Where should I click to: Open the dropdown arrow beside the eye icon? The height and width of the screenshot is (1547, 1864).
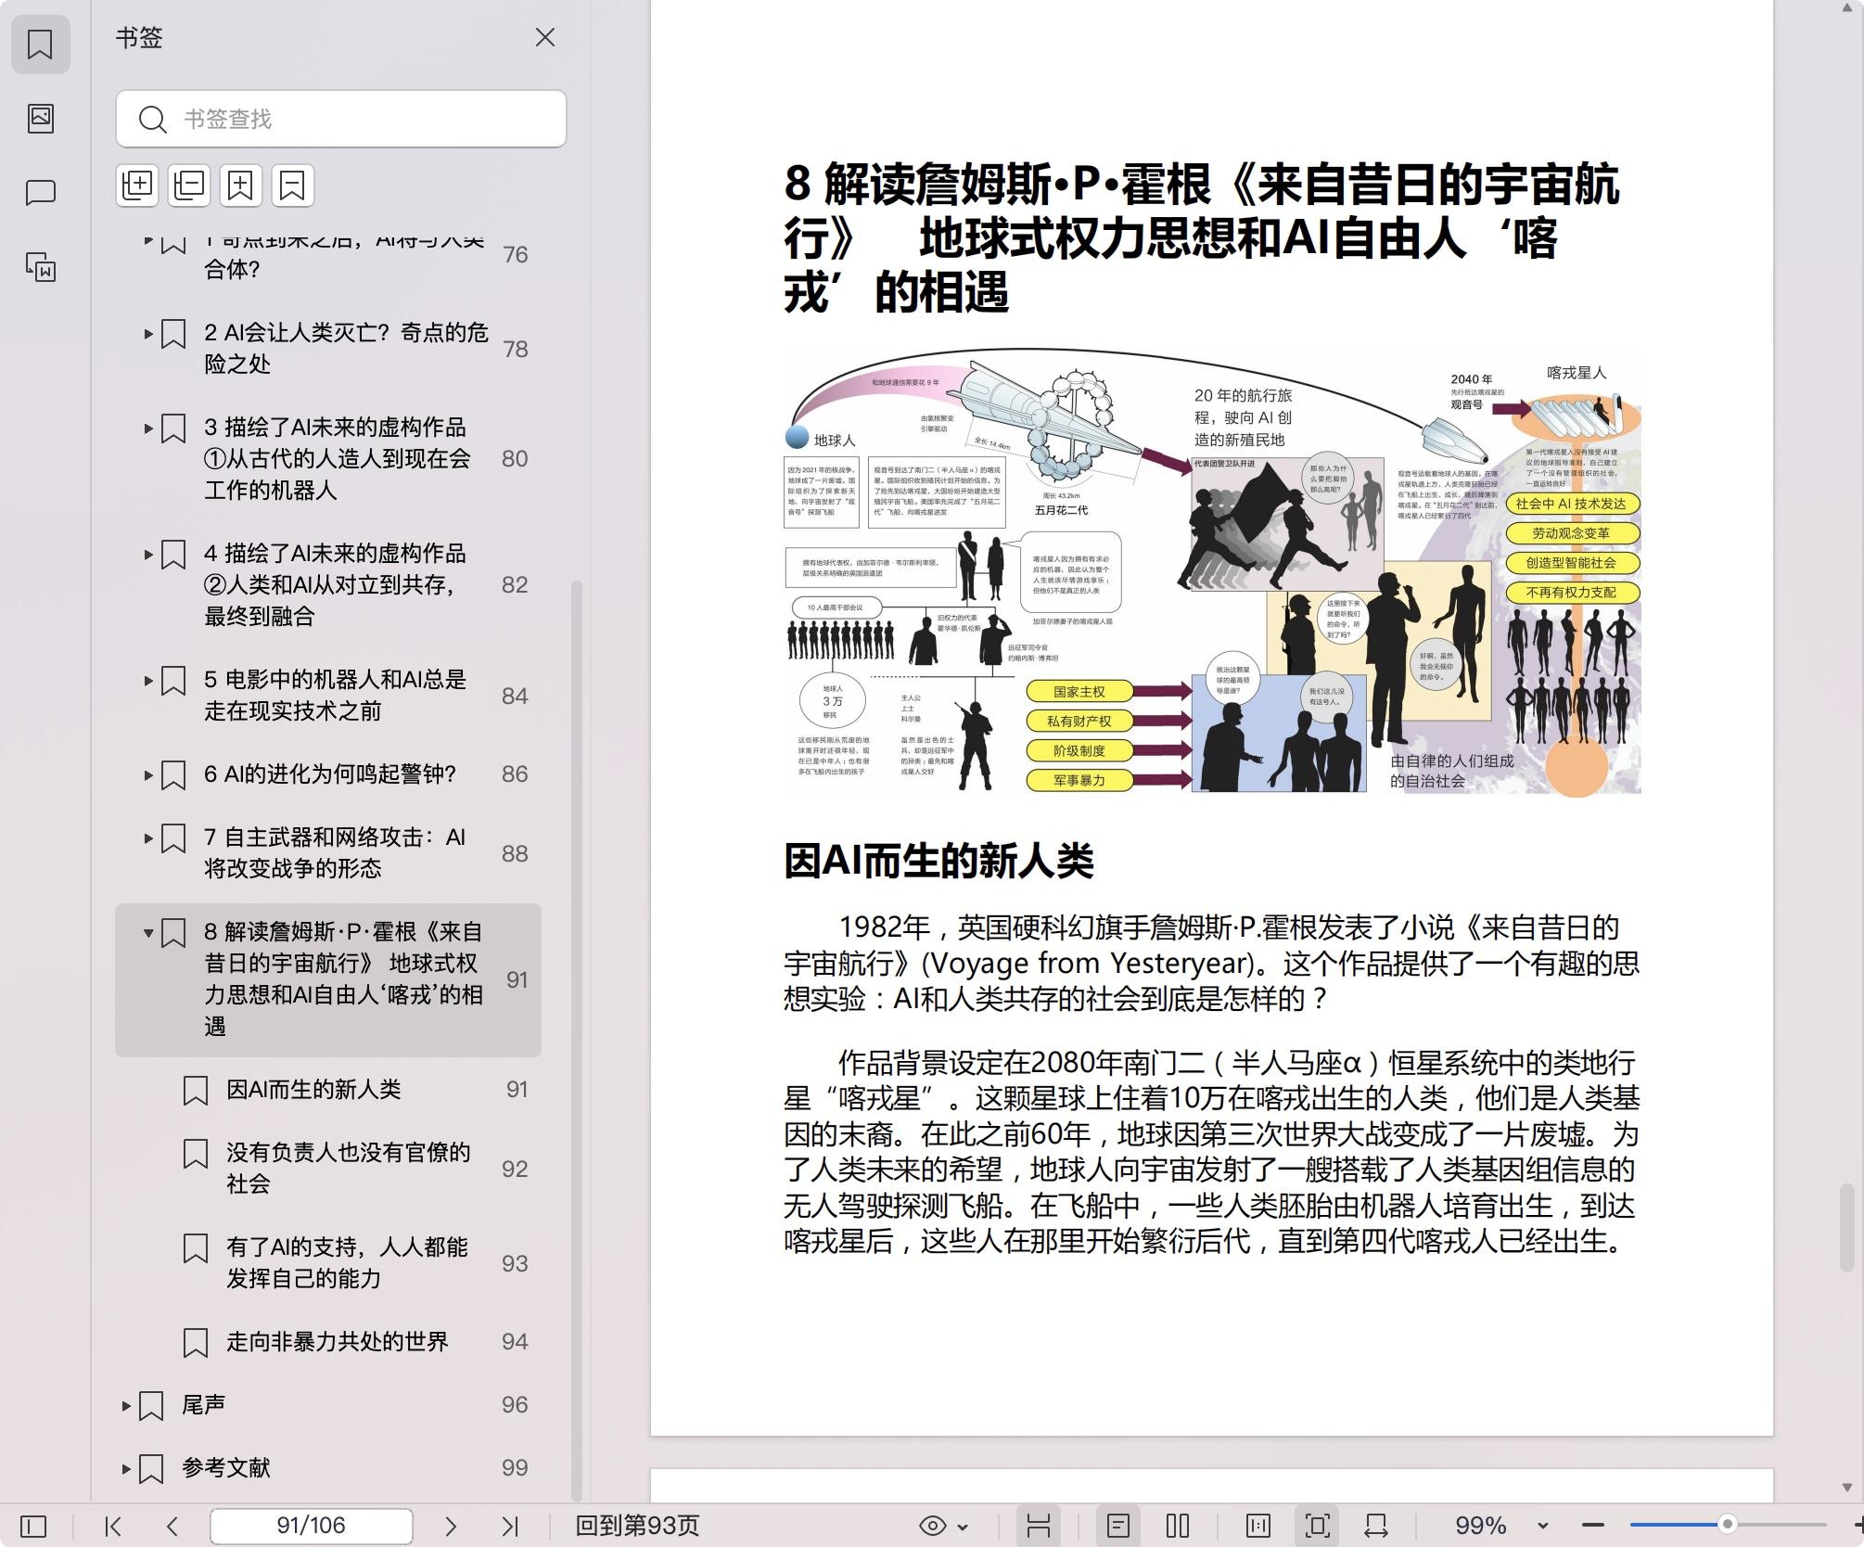[963, 1527]
